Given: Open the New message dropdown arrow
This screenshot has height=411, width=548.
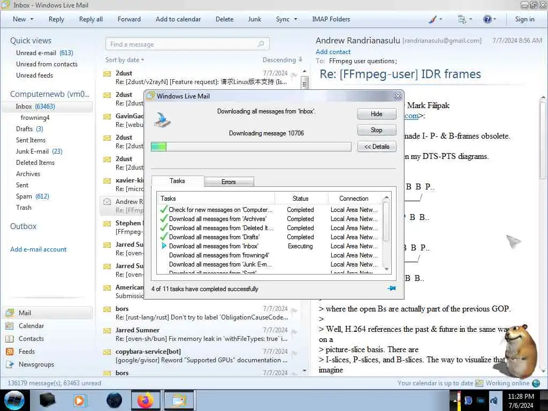Looking at the screenshot, I should pos(32,19).
